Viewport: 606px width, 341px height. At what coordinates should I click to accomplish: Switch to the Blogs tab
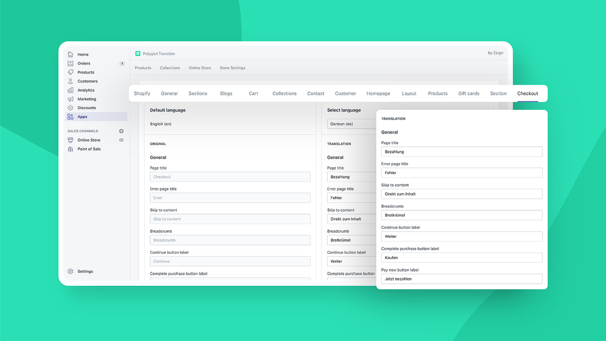coord(226,93)
